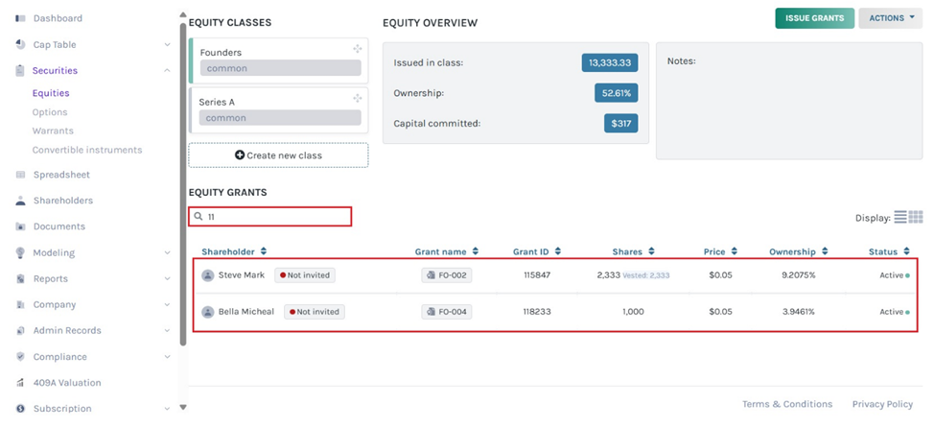Click the Cap Table pie chart icon
Screen dimensions: 934x428
pyautogui.click(x=21, y=45)
